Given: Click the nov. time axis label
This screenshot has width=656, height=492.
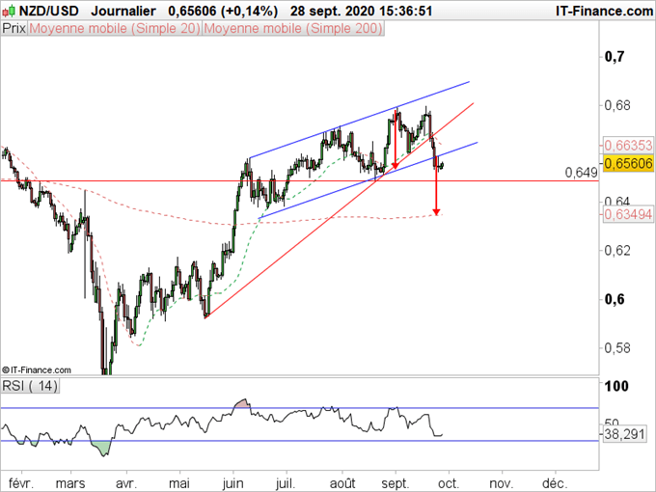Looking at the screenshot, I should pyautogui.click(x=502, y=483).
